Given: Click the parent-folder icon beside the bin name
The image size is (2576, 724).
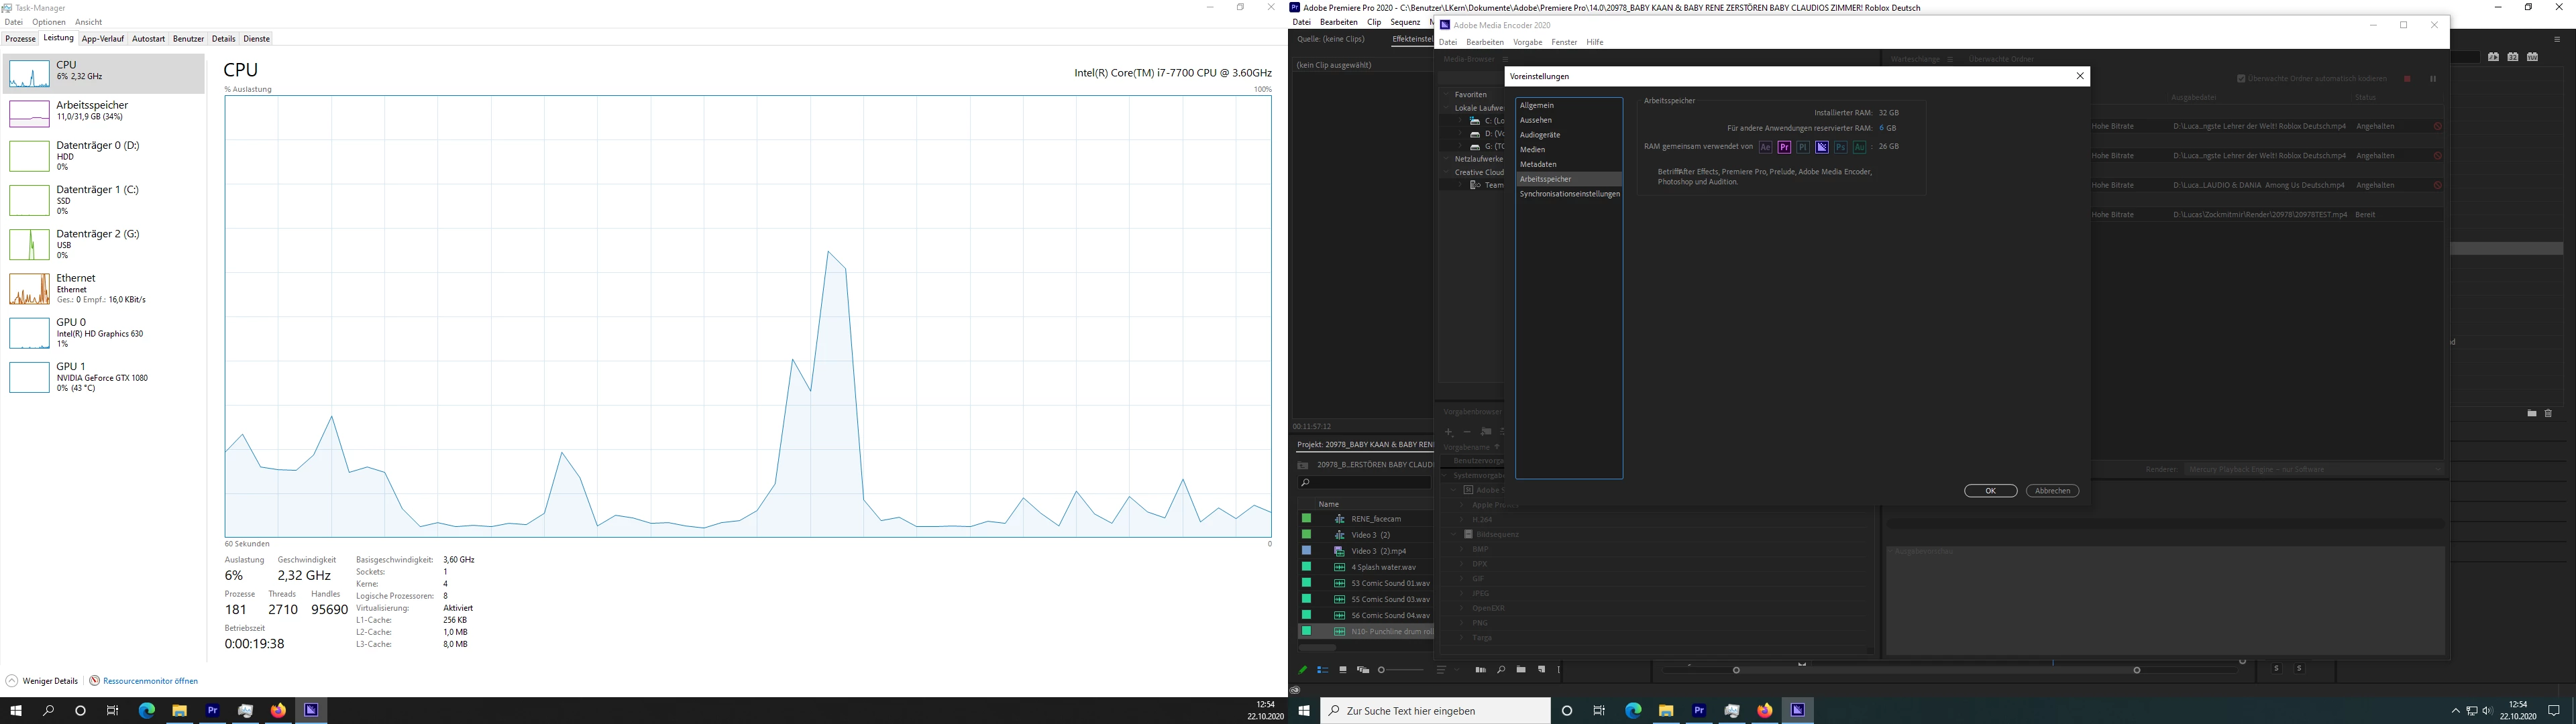Looking at the screenshot, I should point(1303,465).
